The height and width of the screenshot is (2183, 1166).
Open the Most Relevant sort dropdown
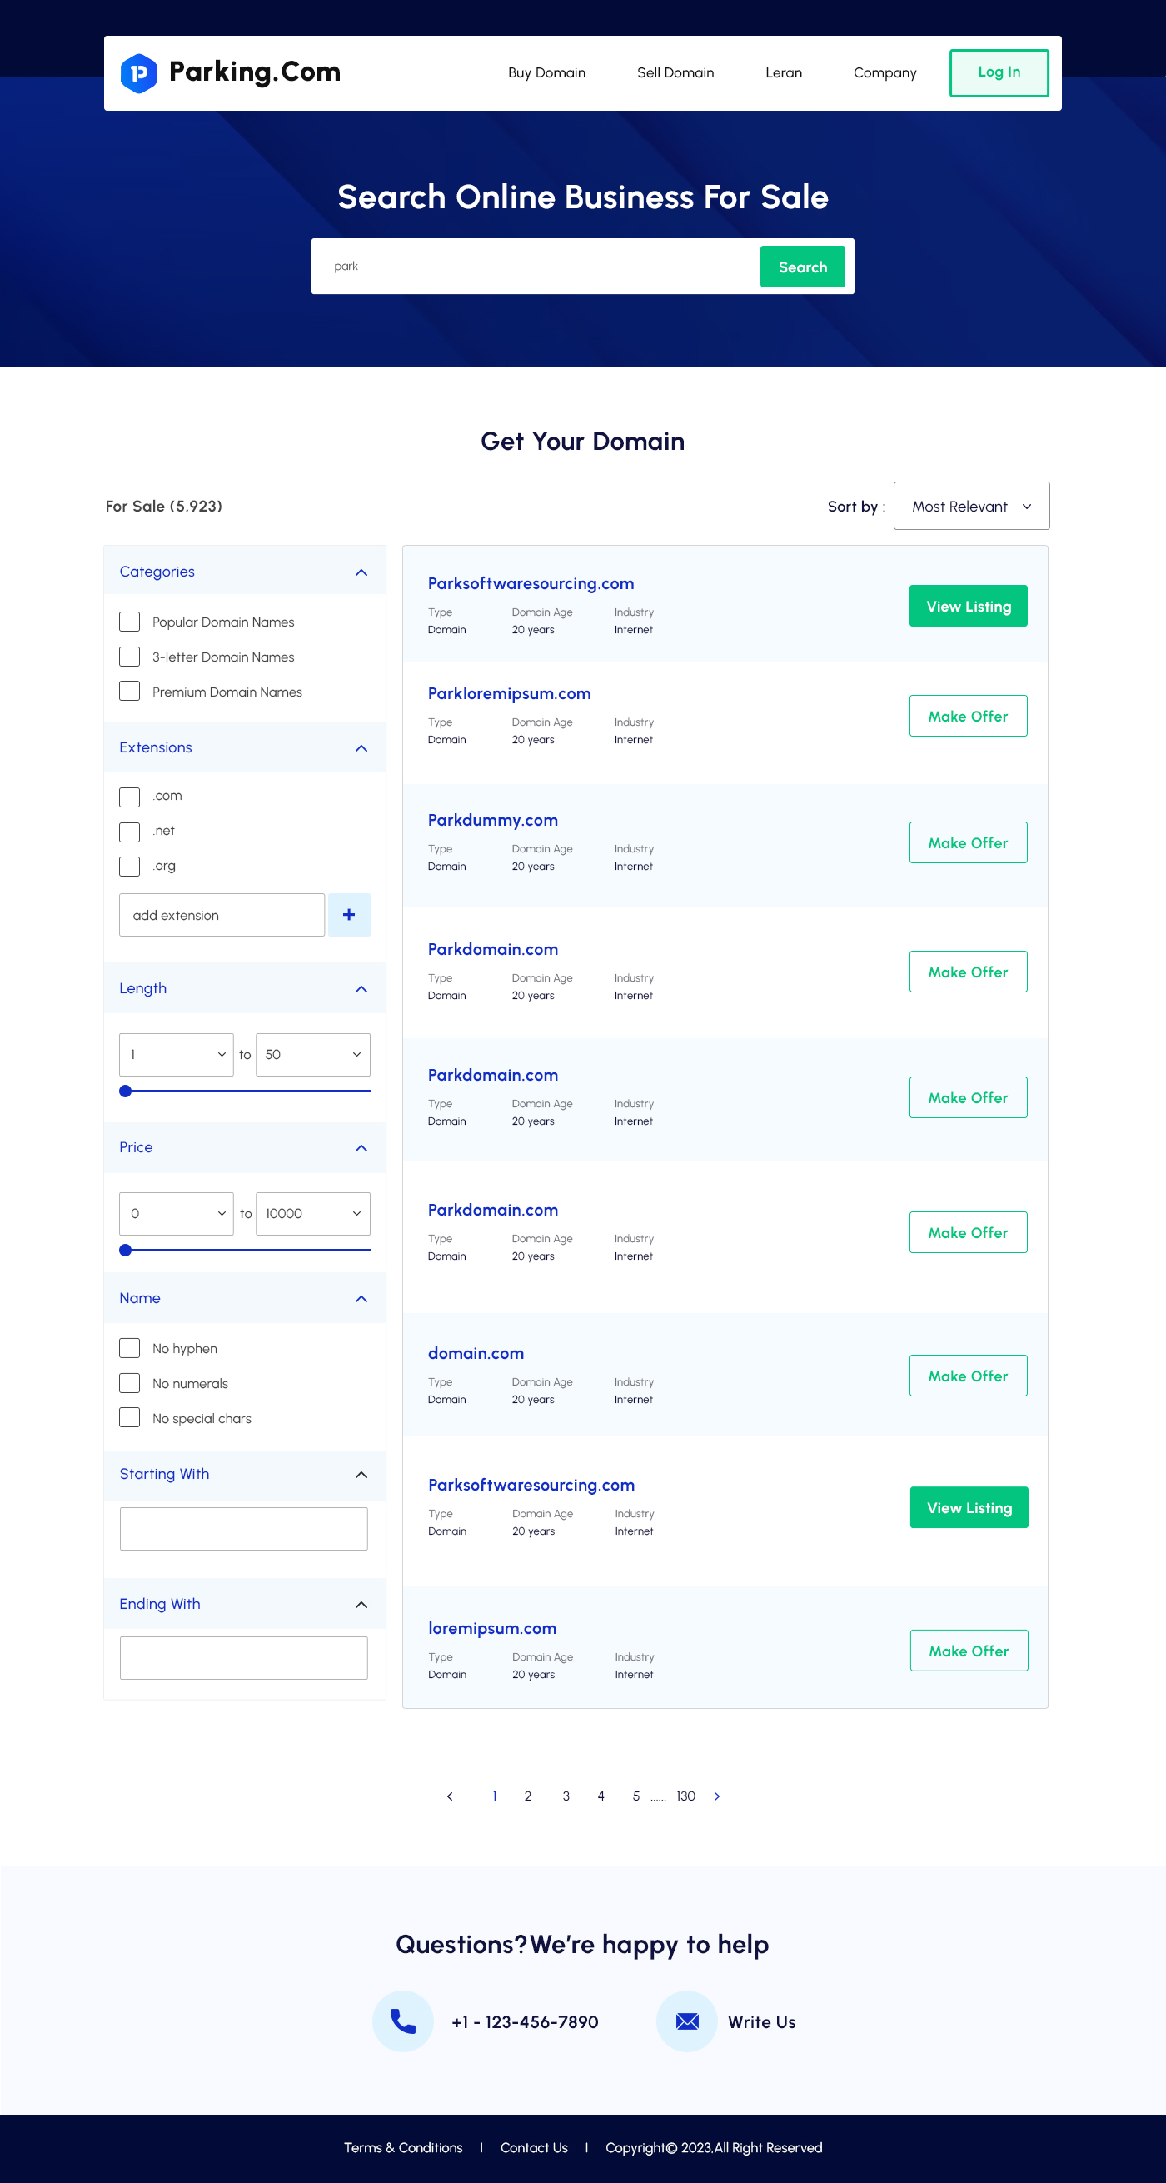971,506
